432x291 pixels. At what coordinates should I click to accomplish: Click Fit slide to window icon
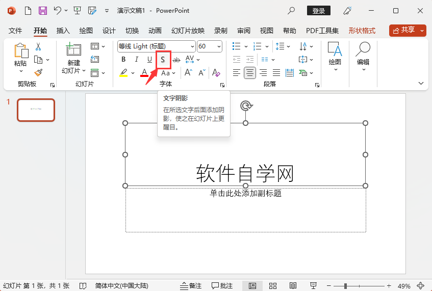coord(421,286)
